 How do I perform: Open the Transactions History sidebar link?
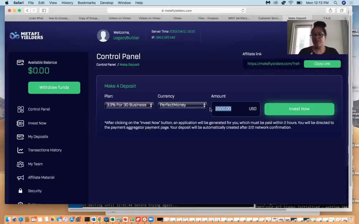45,150
